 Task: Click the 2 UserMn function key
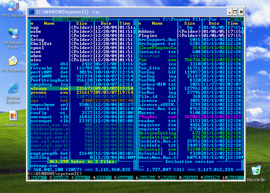59,178
